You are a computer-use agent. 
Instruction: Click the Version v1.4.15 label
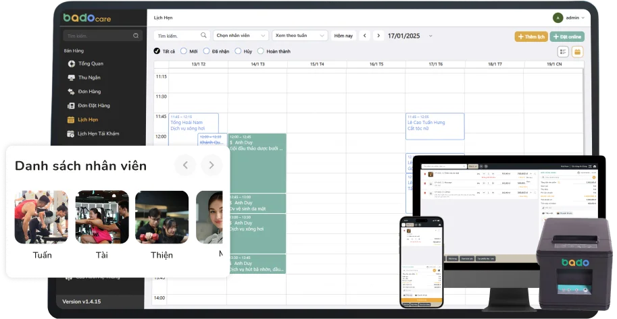click(82, 301)
